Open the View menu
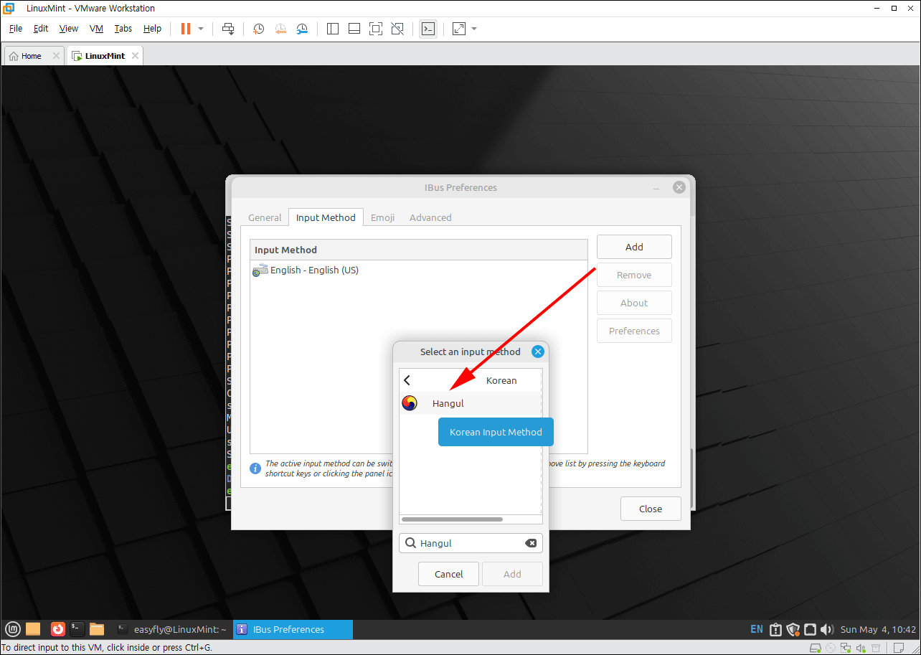 click(69, 29)
